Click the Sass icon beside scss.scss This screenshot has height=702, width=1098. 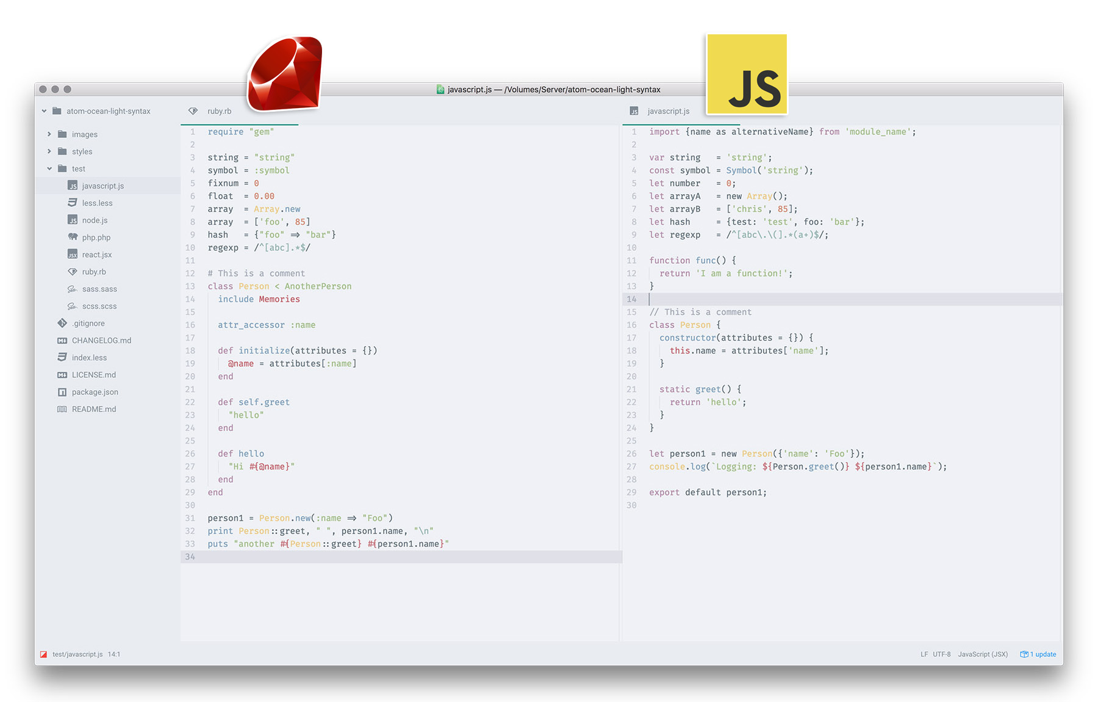(73, 306)
